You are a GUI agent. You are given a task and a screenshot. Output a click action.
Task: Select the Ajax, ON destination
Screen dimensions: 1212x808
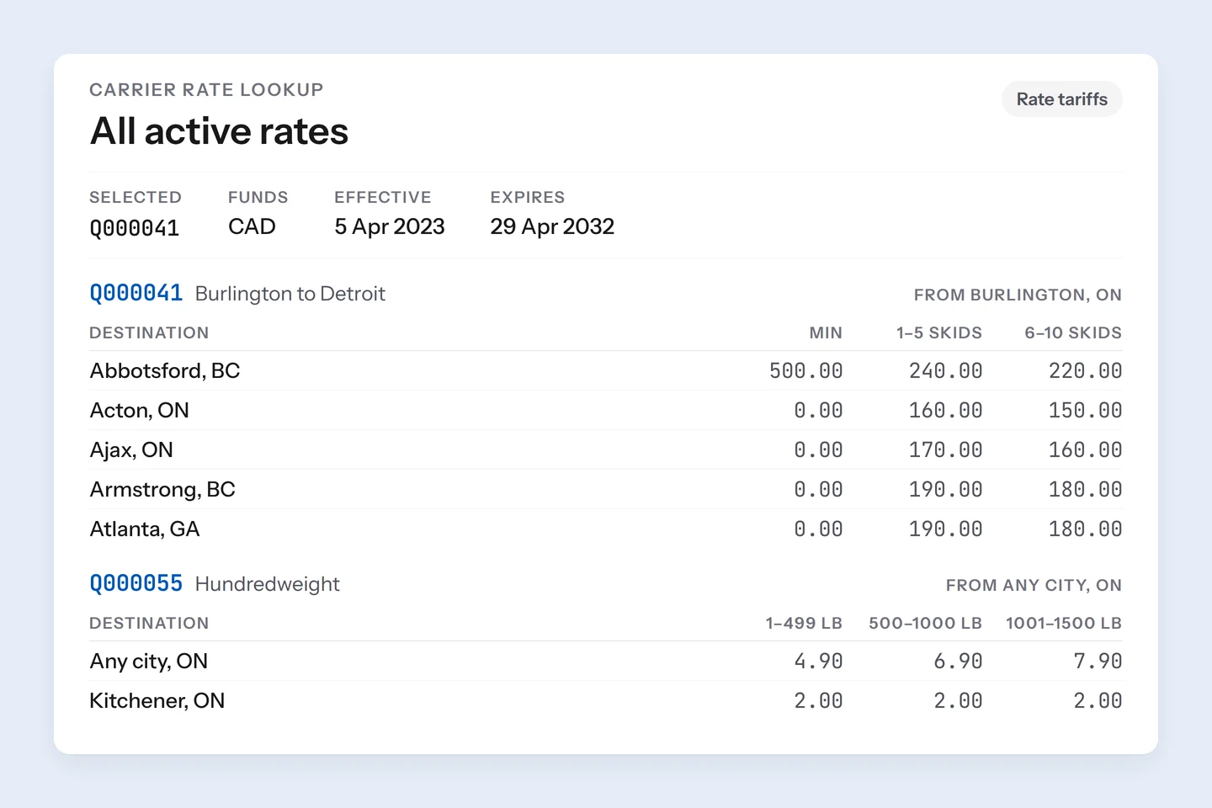(x=131, y=449)
